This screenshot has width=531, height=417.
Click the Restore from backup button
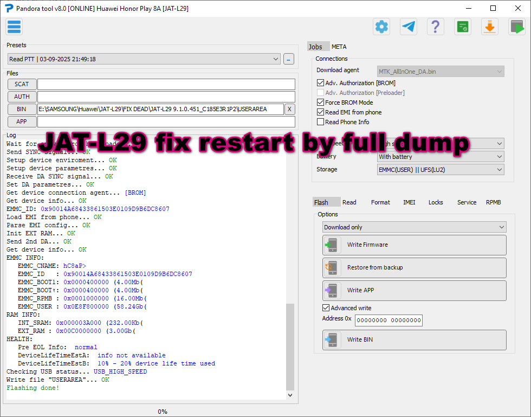click(x=415, y=268)
